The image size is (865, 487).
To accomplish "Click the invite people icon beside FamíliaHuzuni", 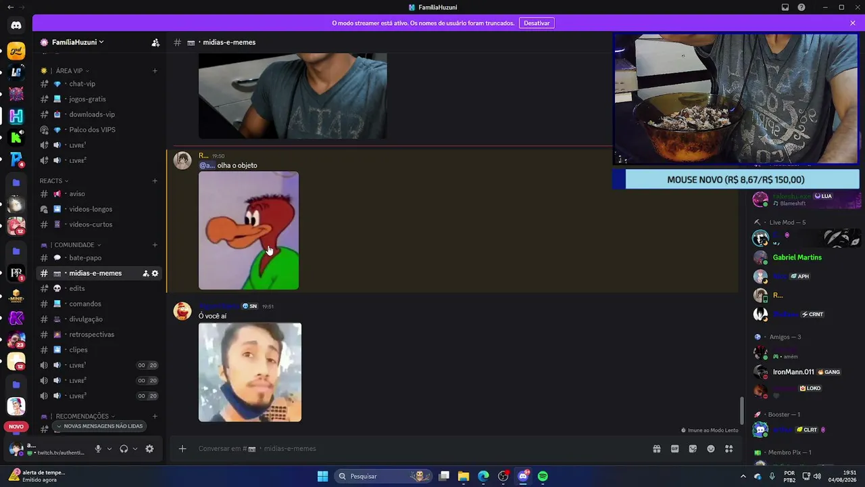I will click(155, 42).
